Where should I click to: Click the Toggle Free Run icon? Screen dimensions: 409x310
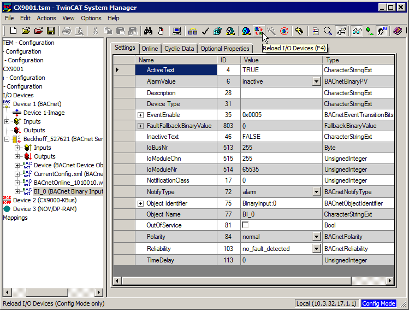[284, 31]
